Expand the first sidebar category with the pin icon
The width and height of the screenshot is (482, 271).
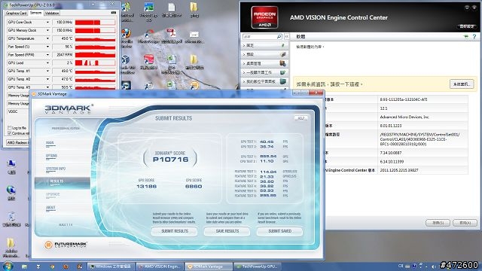[264, 45]
